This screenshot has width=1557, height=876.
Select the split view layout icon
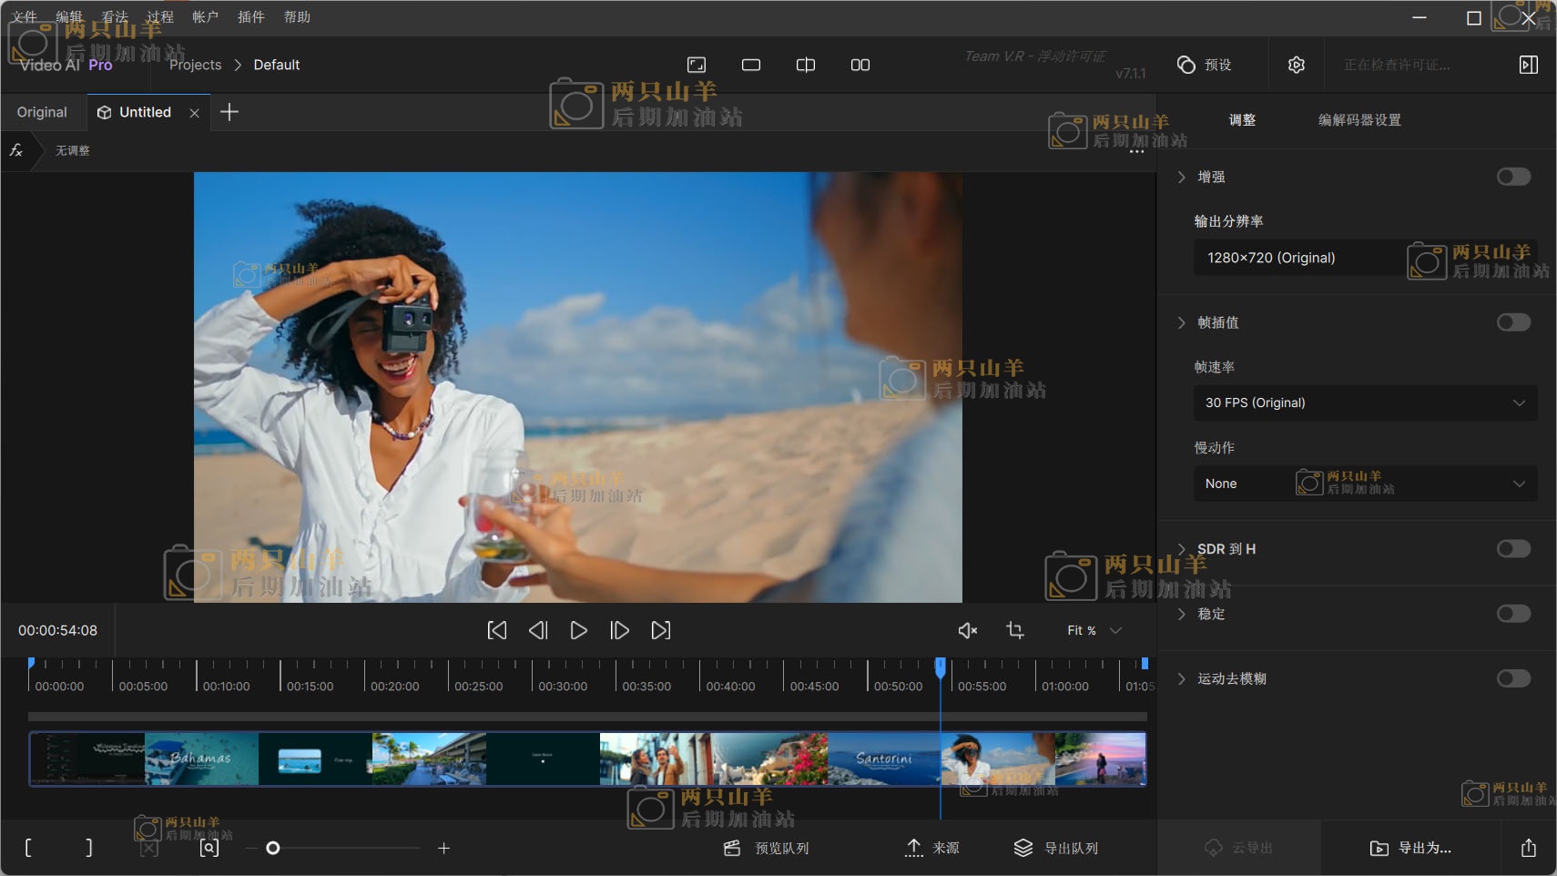click(x=806, y=65)
